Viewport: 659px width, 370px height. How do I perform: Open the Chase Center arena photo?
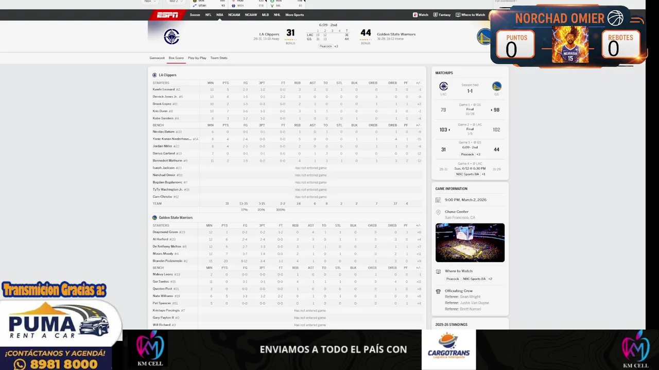pos(470,243)
